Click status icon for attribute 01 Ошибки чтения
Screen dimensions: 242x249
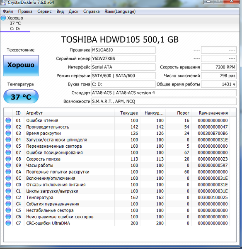8,120
